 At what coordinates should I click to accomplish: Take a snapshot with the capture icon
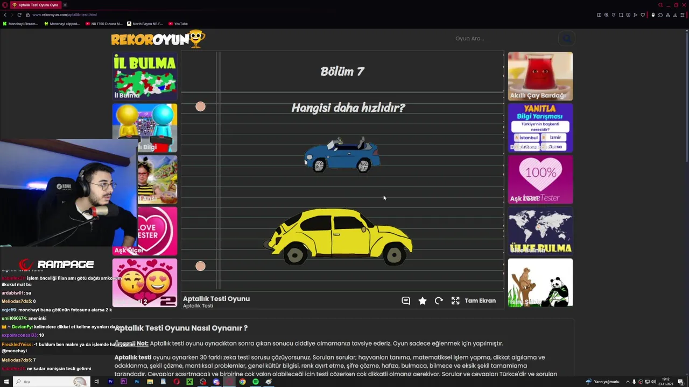pos(621,15)
